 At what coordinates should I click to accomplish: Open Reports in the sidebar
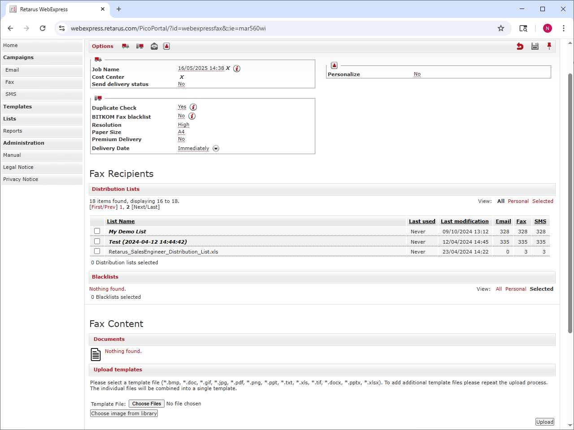(42, 131)
